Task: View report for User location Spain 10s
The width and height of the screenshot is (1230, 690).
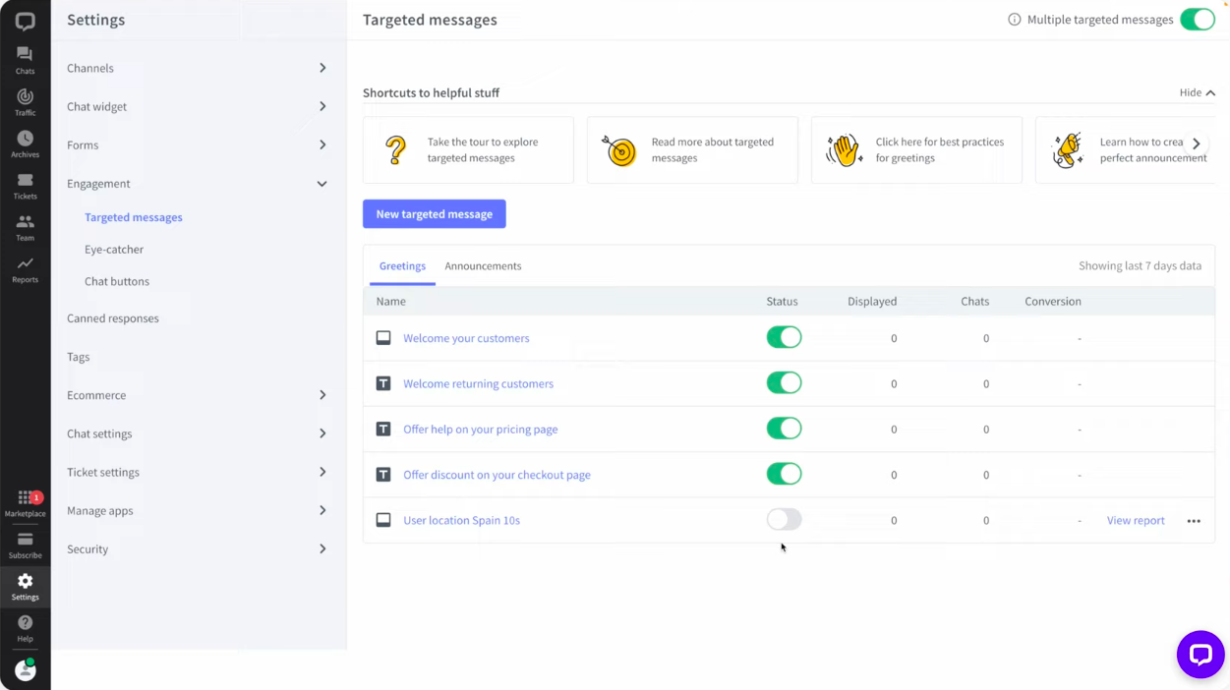Action: (1135, 520)
